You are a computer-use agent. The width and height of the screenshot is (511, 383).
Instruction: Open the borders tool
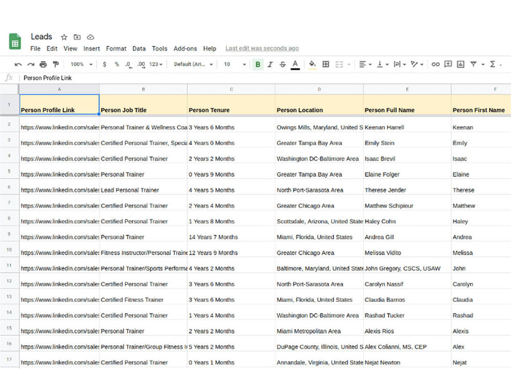pyautogui.click(x=326, y=64)
